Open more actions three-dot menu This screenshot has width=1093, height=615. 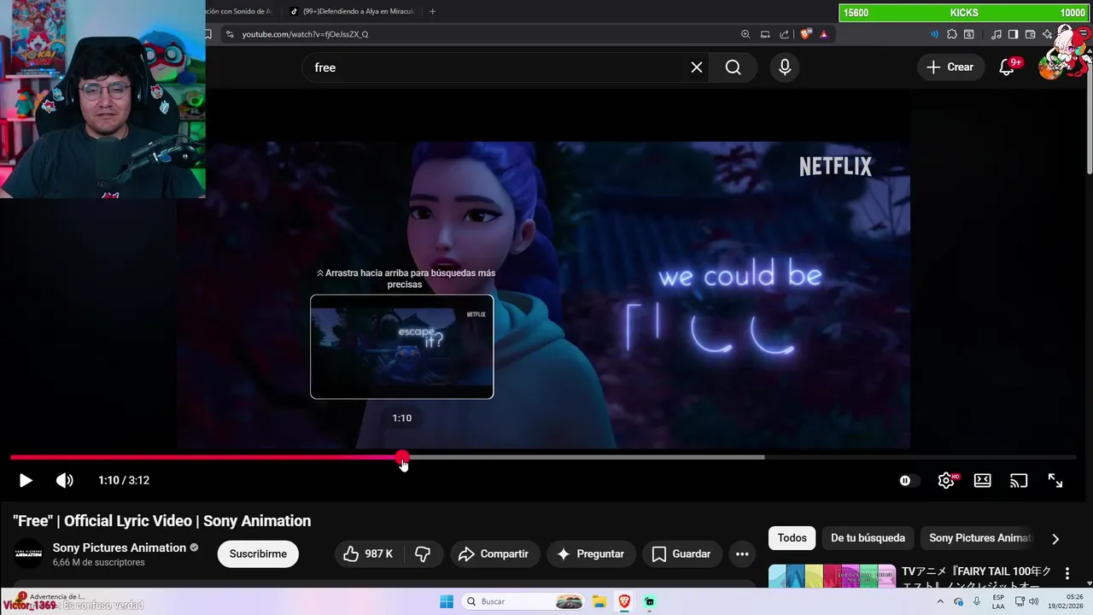pyautogui.click(x=741, y=554)
